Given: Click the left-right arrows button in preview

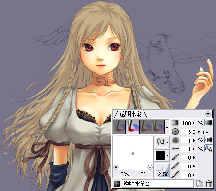Looking at the screenshot, I should point(116,167).
